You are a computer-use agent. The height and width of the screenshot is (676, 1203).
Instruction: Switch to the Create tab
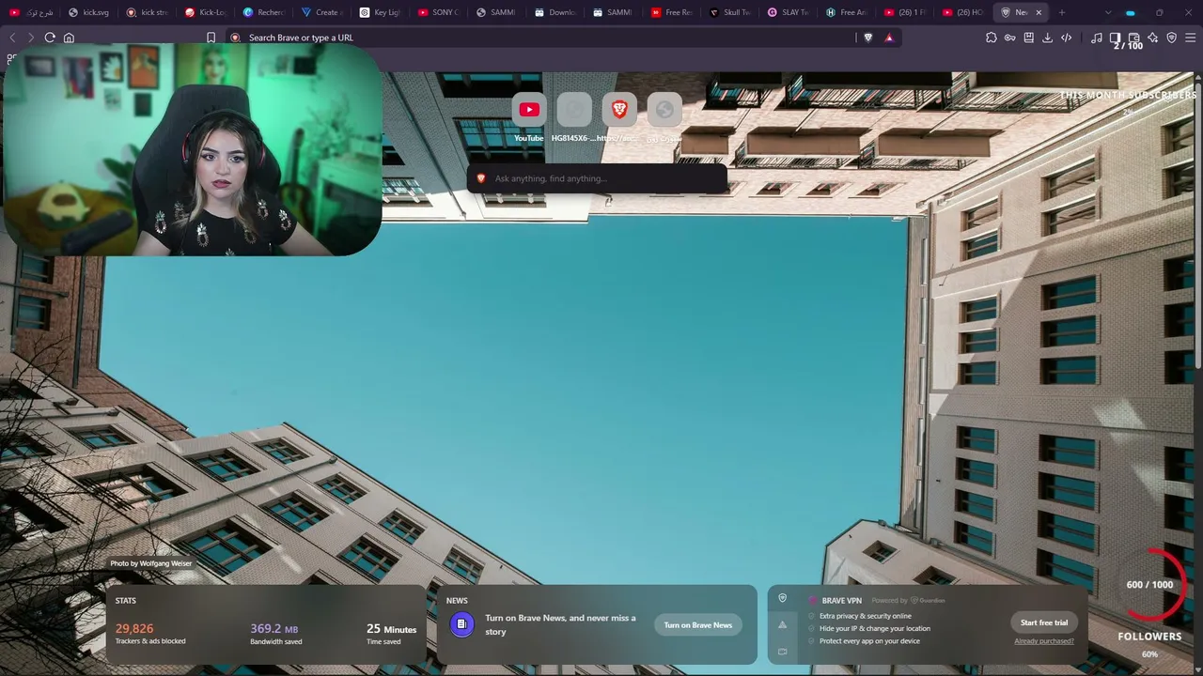pyautogui.click(x=321, y=12)
